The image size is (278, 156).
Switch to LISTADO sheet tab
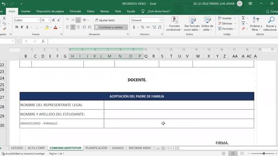[17, 148]
